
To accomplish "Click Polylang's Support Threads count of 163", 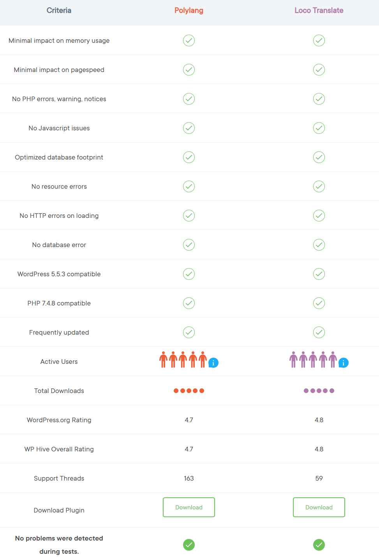I will pos(189,478).
